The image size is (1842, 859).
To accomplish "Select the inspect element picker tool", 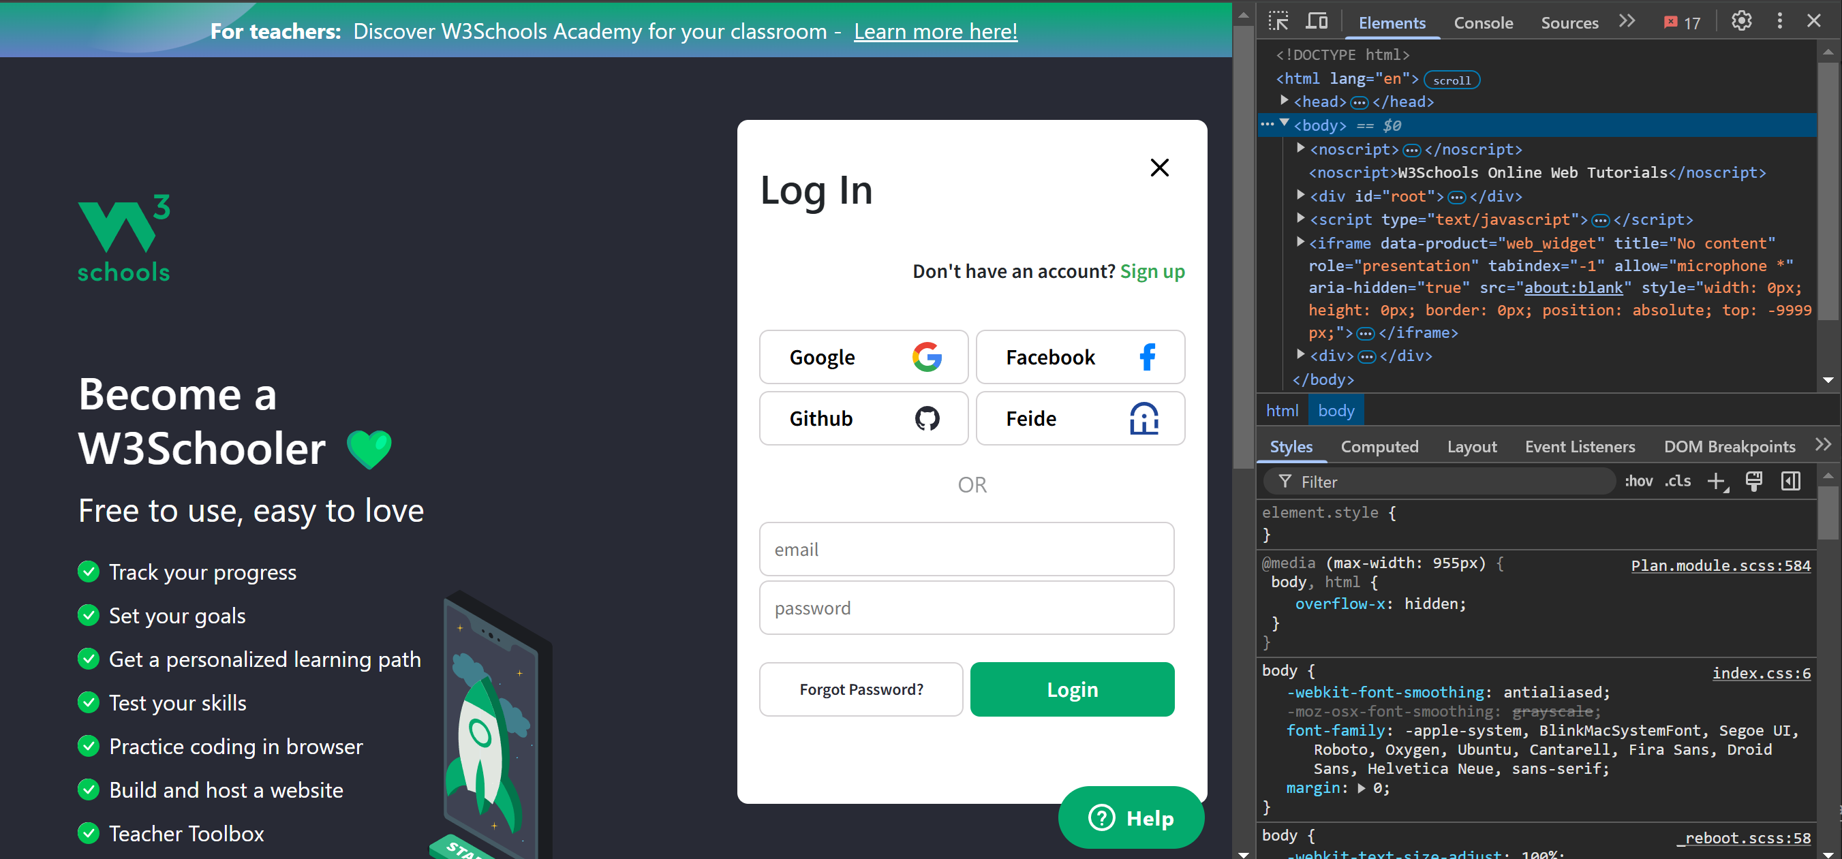I will tap(1279, 21).
